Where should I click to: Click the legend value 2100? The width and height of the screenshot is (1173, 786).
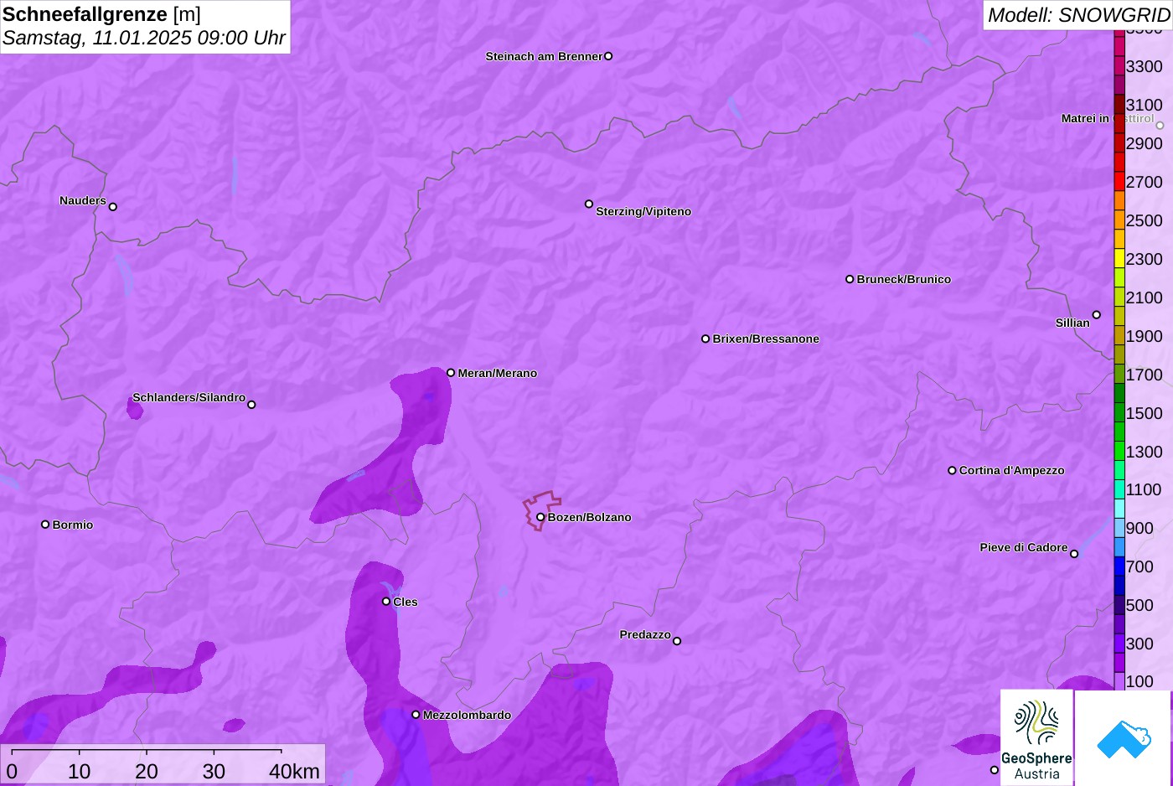(1144, 297)
